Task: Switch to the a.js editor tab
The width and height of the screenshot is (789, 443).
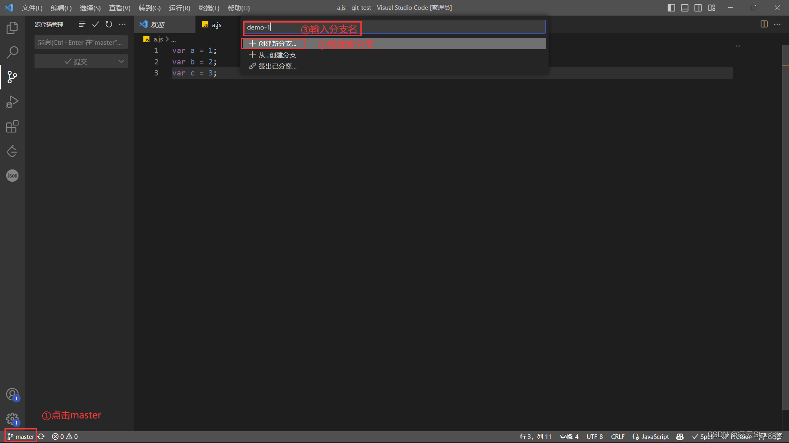Action: pyautogui.click(x=217, y=25)
